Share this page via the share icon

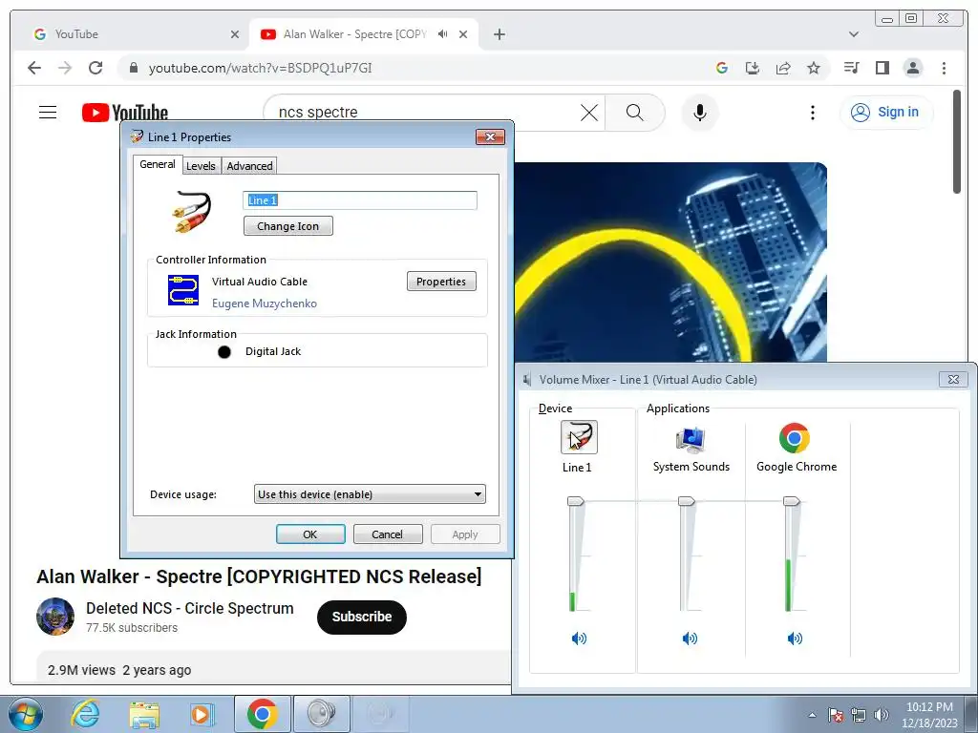[x=783, y=68]
